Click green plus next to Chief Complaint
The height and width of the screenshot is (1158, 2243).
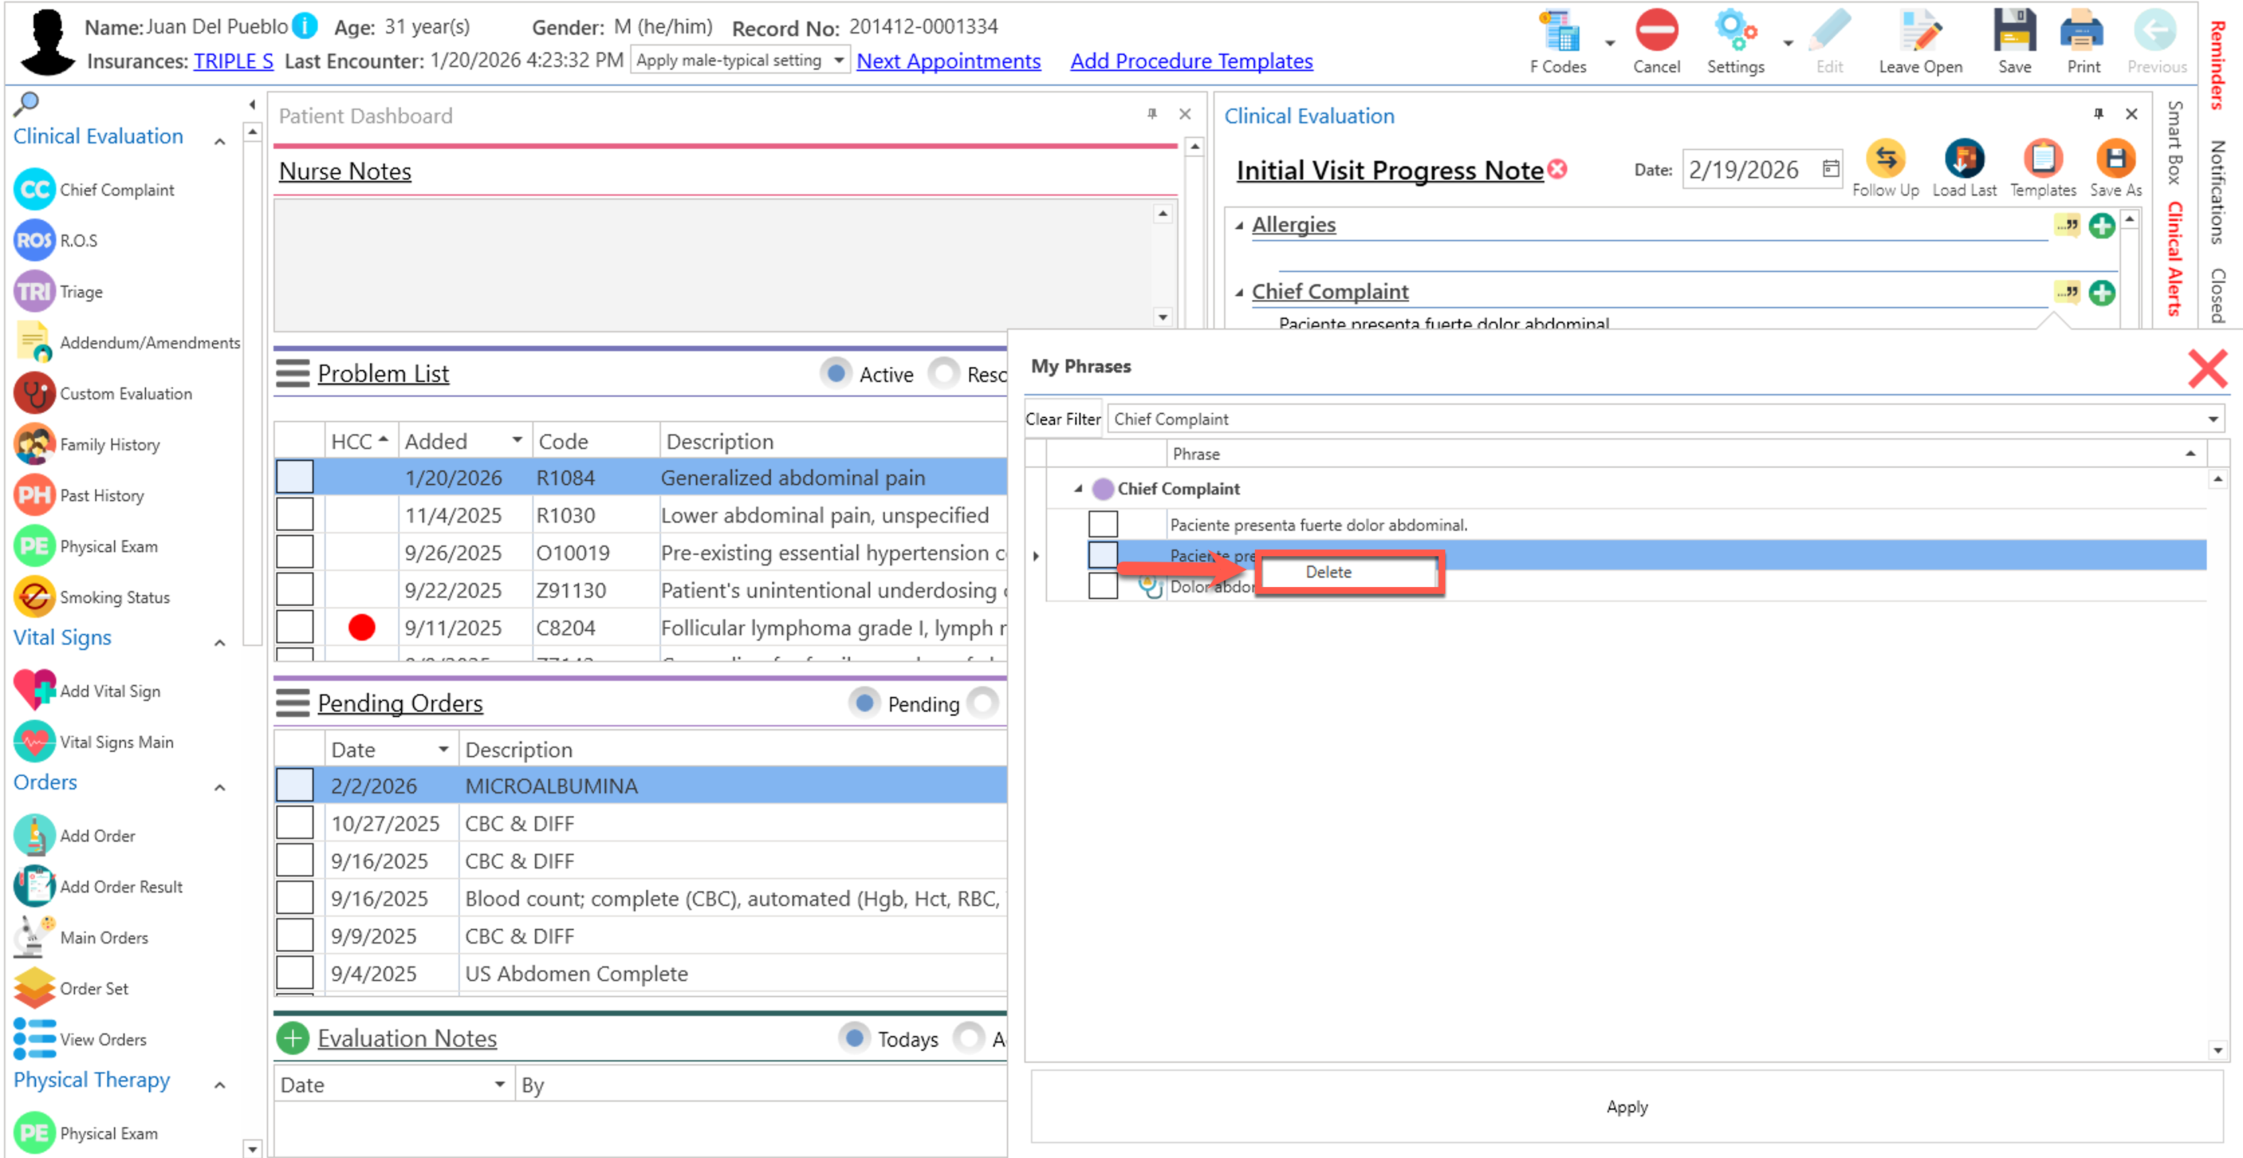2102,293
